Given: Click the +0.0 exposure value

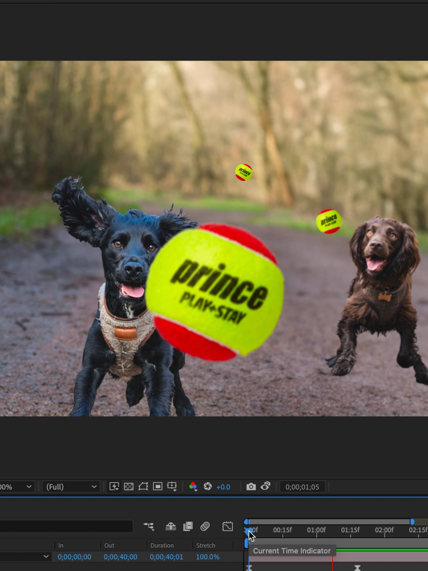Looking at the screenshot, I should pyautogui.click(x=223, y=487).
